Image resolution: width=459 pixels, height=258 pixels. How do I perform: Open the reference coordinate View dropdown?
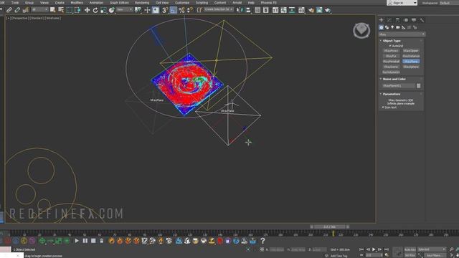point(124,9)
